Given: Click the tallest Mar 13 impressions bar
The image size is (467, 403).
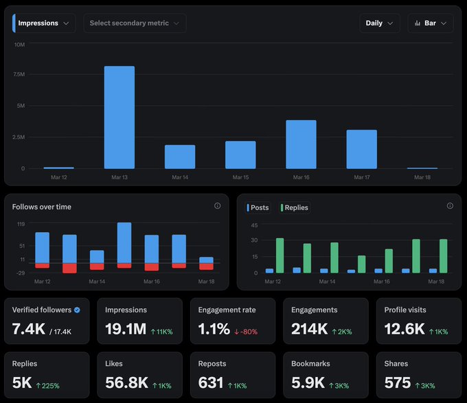Looking at the screenshot, I should (x=119, y=117).
